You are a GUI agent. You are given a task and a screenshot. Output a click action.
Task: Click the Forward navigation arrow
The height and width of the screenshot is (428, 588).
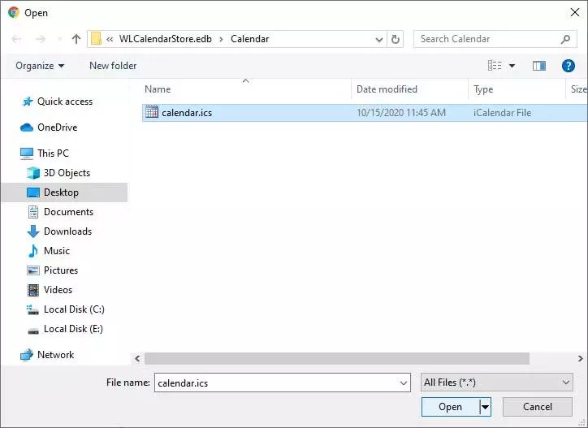(x=40, y=39)
